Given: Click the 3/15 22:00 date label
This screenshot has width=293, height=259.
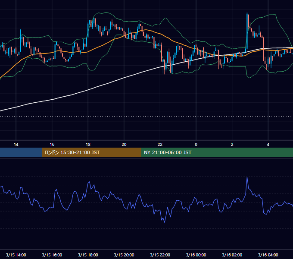Looking at the screenshot, I should (x=160, y=255).
